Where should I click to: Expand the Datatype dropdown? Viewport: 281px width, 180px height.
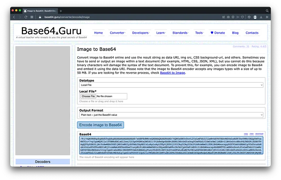[x=171, y=85]
